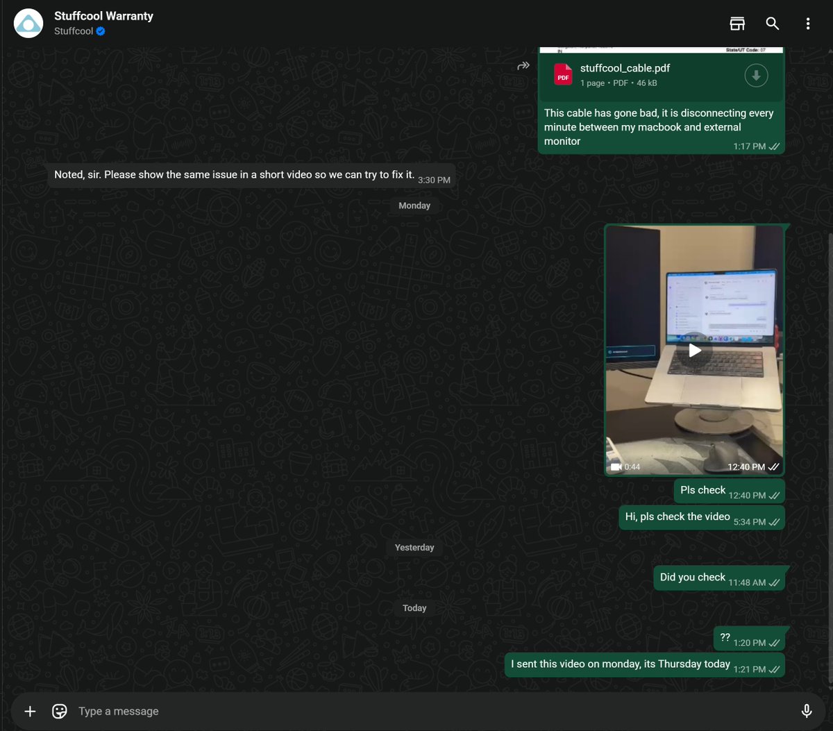The image size is (833, 731).
Task: Click the 12:40 PM timestamp on video
Action: pos(746,467)
